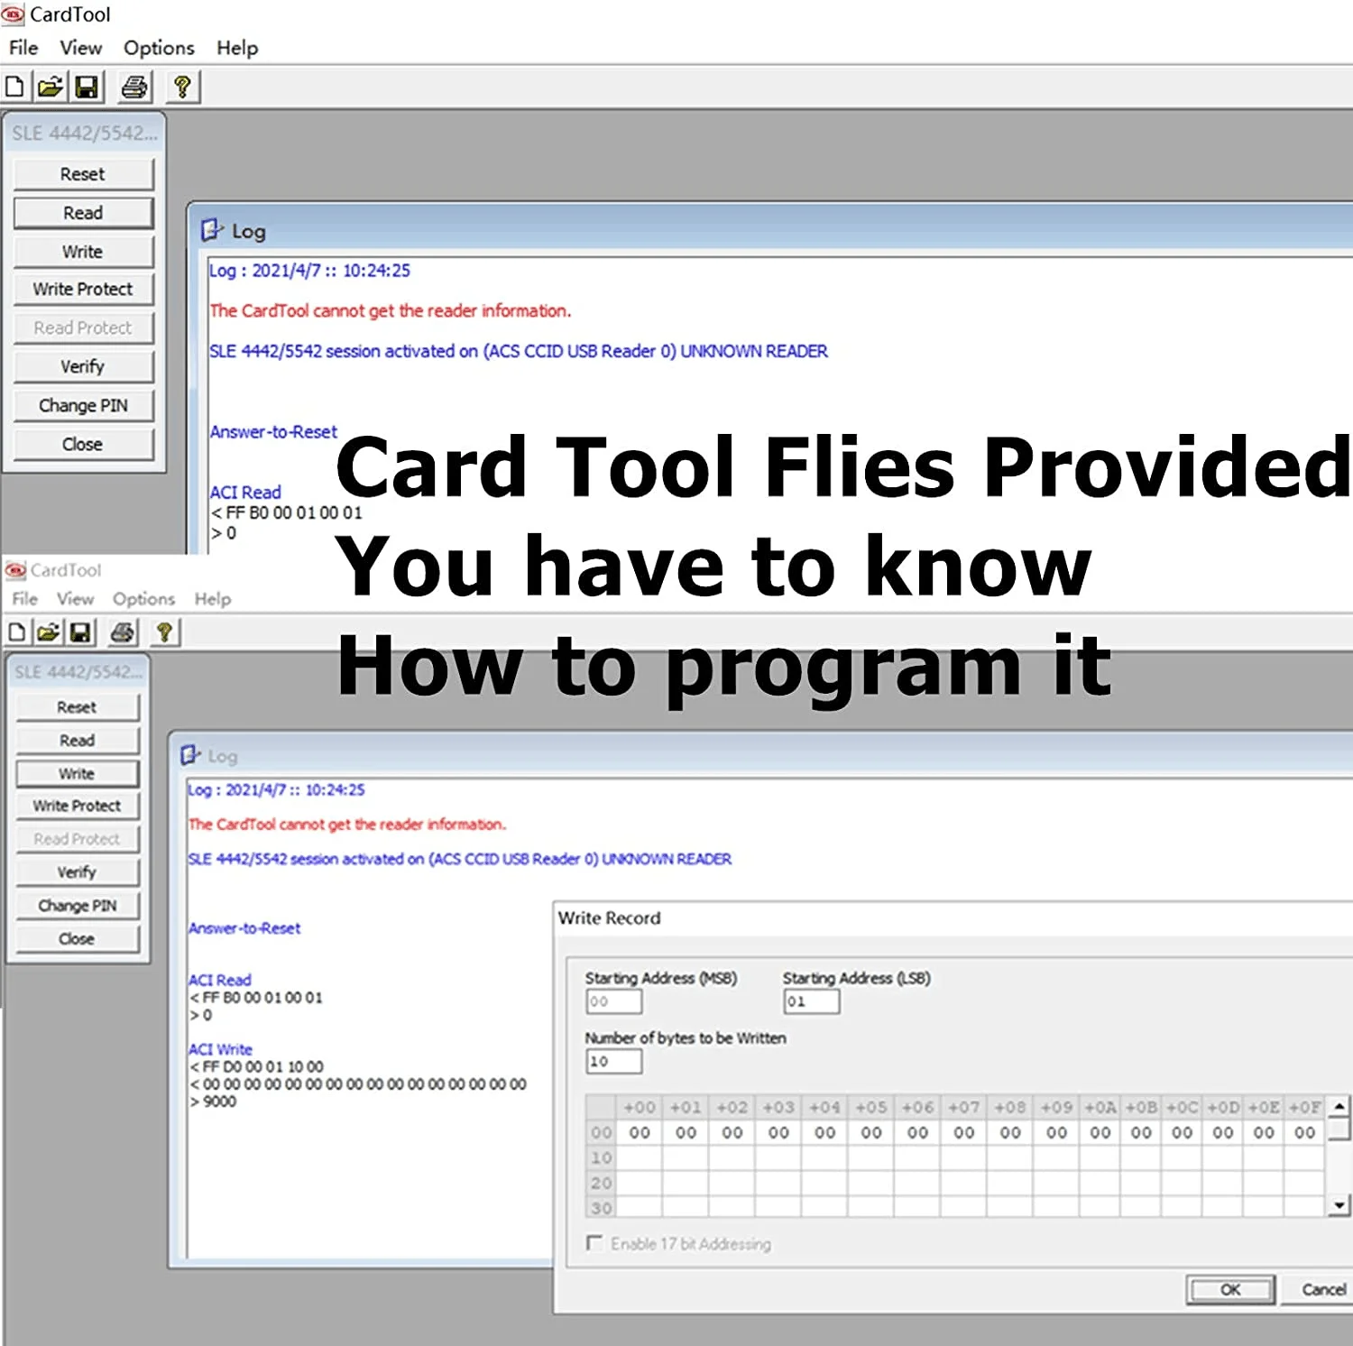Open the Help menu in the bottom CardTool window
1353x1346 pixels.
tap(213, 599)
